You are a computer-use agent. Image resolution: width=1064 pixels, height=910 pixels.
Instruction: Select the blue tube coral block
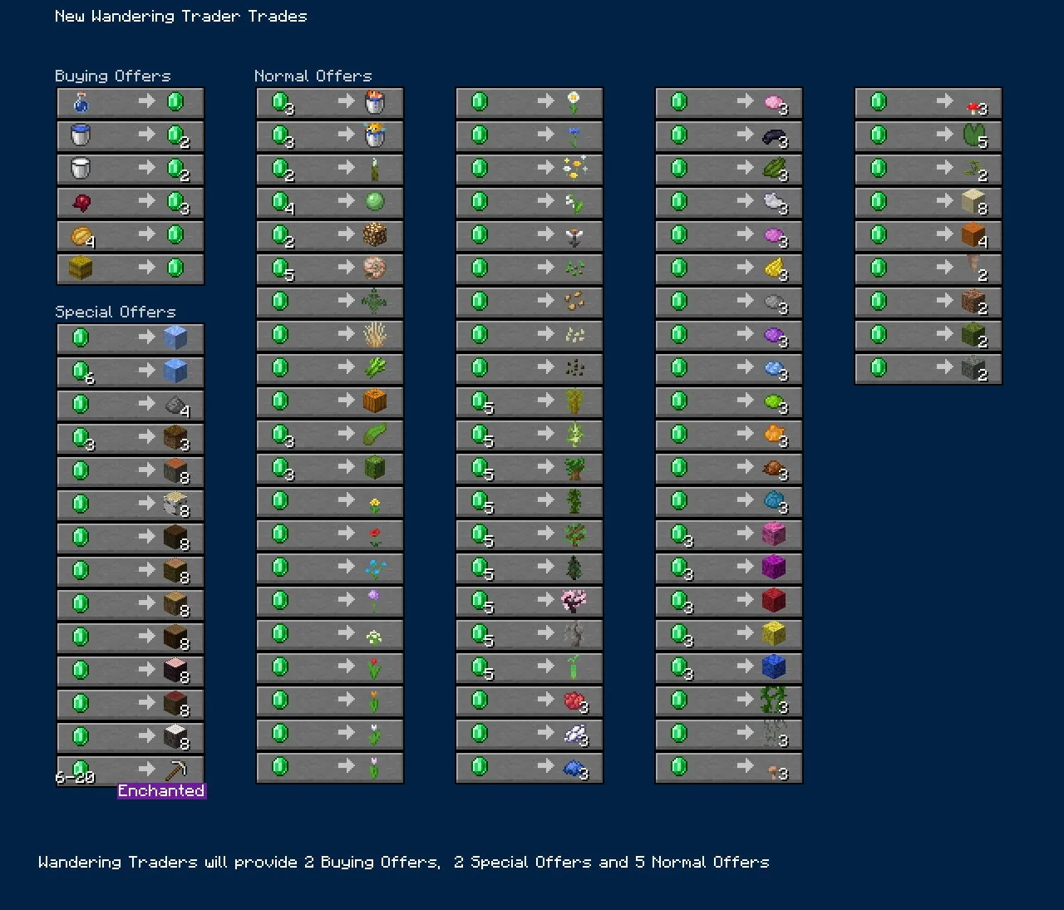(774, 667)
